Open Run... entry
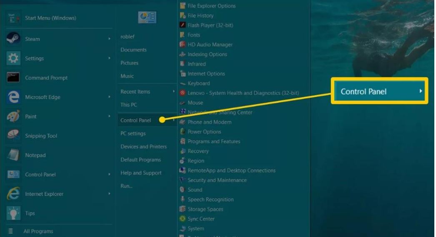The width and height of the screenshot is (436, 237). (126, 186)
